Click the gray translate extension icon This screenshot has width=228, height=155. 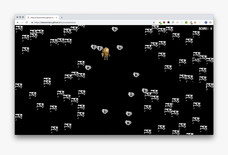tap(177, 22)
